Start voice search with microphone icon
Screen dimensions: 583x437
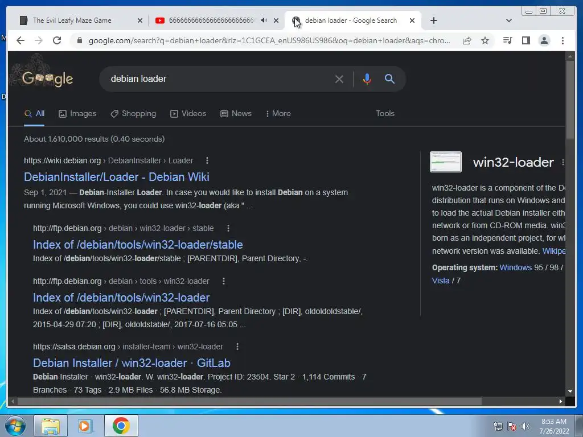tap(367, 79)
